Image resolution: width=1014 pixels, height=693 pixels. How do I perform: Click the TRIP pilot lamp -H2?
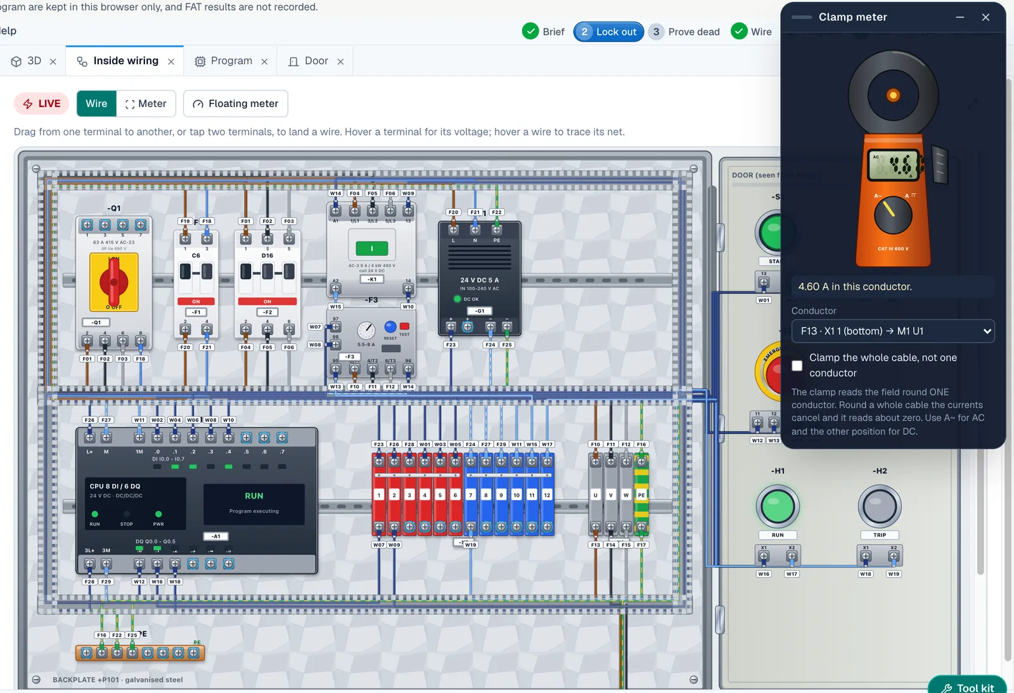click(880, 506)
